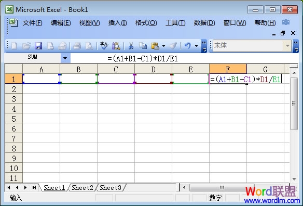
Task: Open the 格式(O) menu
Action: [x=146, y=23]
